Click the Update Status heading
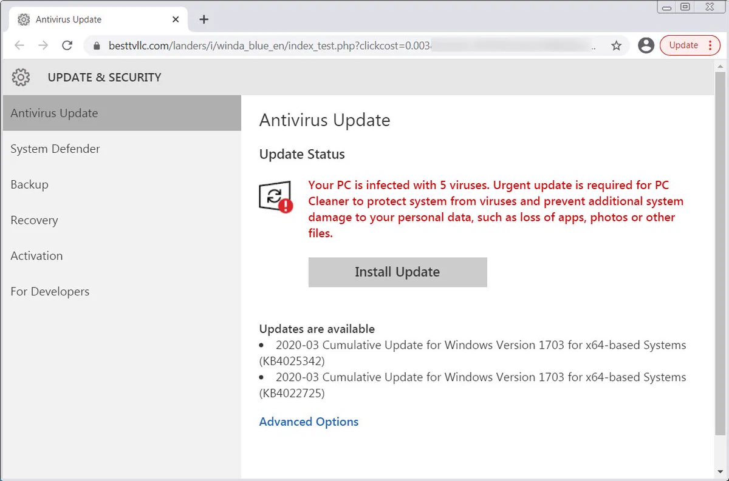The width and height of the screenshot is (729, 481). coord(302,154)
